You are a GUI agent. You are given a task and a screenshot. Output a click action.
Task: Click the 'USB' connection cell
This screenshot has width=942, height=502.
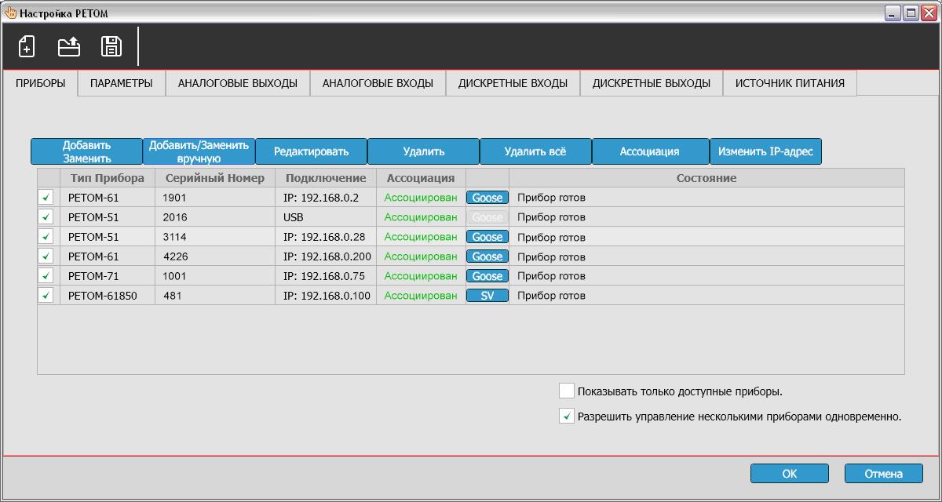pos(326,217)
